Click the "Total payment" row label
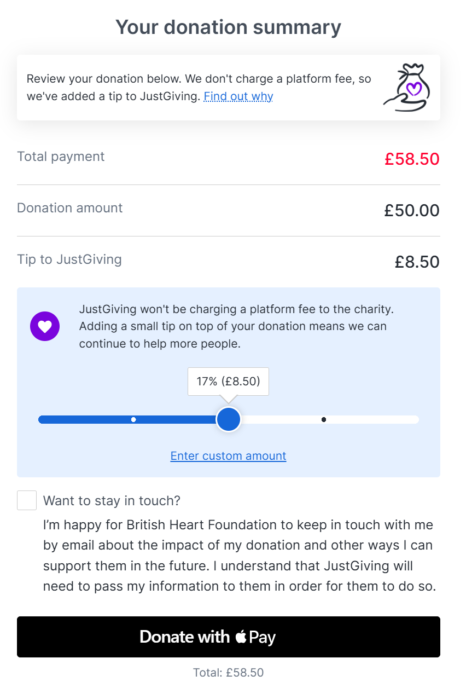The width and height of the screenshot is (466, 693). (x=61, y=157)
